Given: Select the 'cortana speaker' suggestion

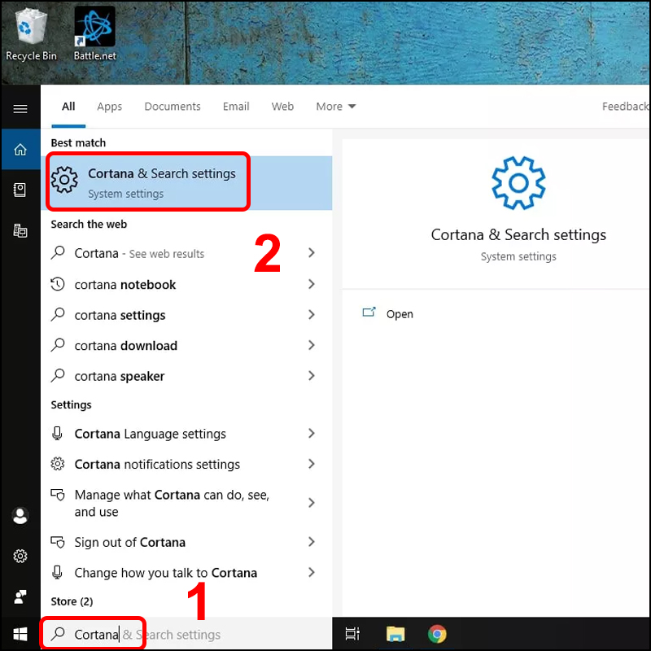Looking at the screenshot, I should [x=186, y=376].
